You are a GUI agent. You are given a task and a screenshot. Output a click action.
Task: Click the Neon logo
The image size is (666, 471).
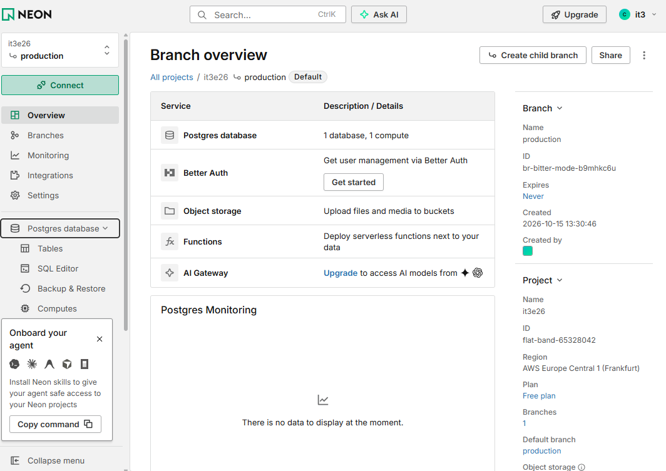(27, 14)
